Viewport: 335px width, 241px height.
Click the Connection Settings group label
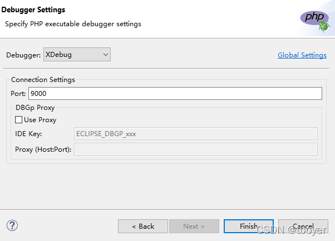(x=43, y=80)
